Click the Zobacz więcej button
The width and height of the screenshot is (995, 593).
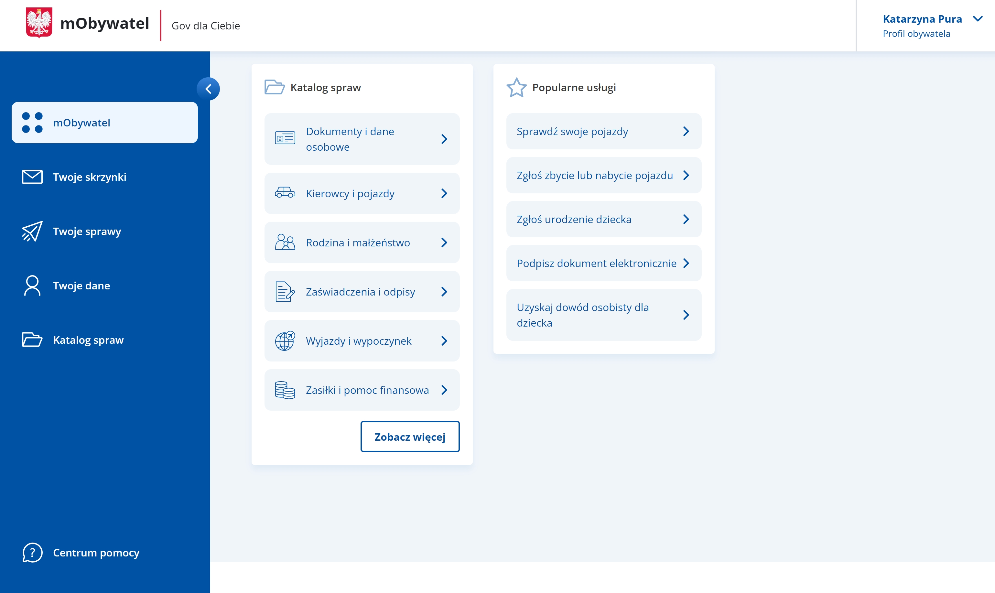[x=410, y=437]
